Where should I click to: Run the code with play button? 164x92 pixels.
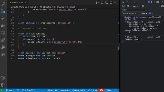point(97,3)
